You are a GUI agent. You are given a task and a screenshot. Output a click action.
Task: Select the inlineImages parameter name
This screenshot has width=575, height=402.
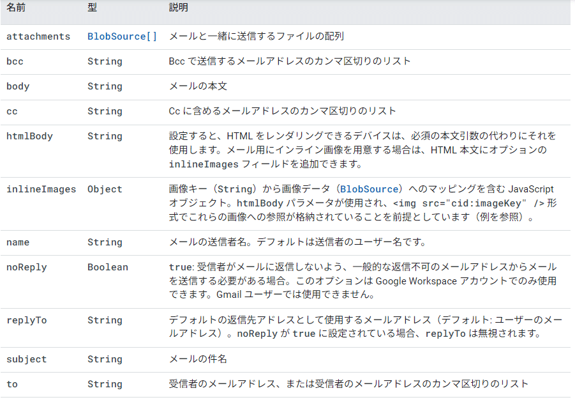pos(41,189)
